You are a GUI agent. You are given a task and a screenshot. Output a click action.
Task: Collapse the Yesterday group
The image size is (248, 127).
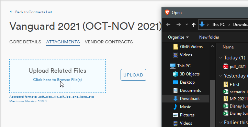point(221,76)
